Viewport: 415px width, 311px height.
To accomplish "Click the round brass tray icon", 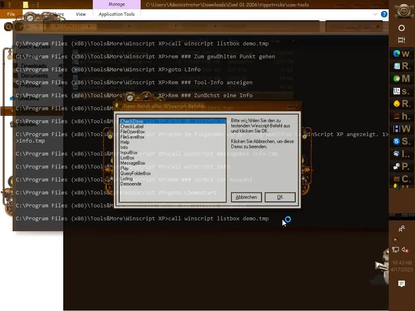I will [x=396, y=240].
